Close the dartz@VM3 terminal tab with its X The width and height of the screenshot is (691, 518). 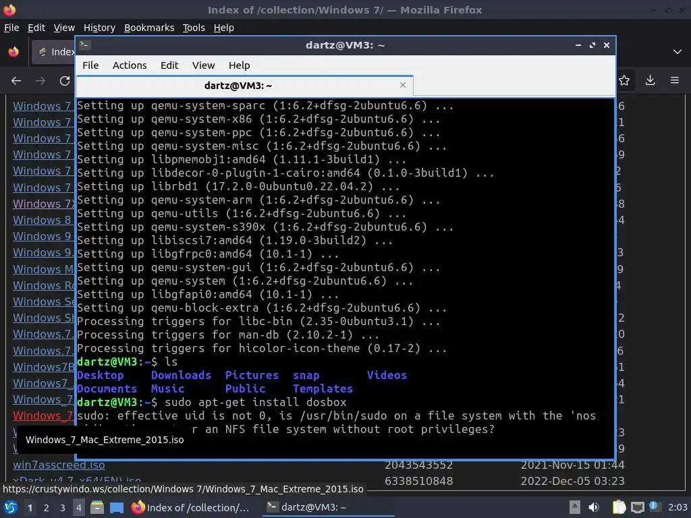402,85
